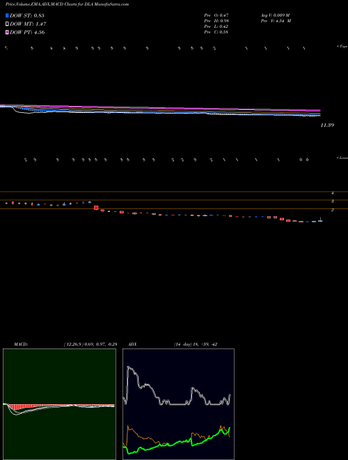The image size is (348, 460).
Task: Click the price axis label '2'
Action: pos(333,210)
